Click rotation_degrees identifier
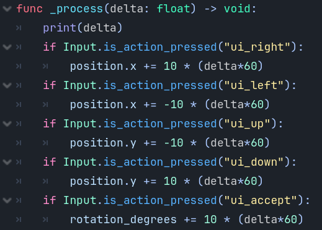 [x=123, y=219]
